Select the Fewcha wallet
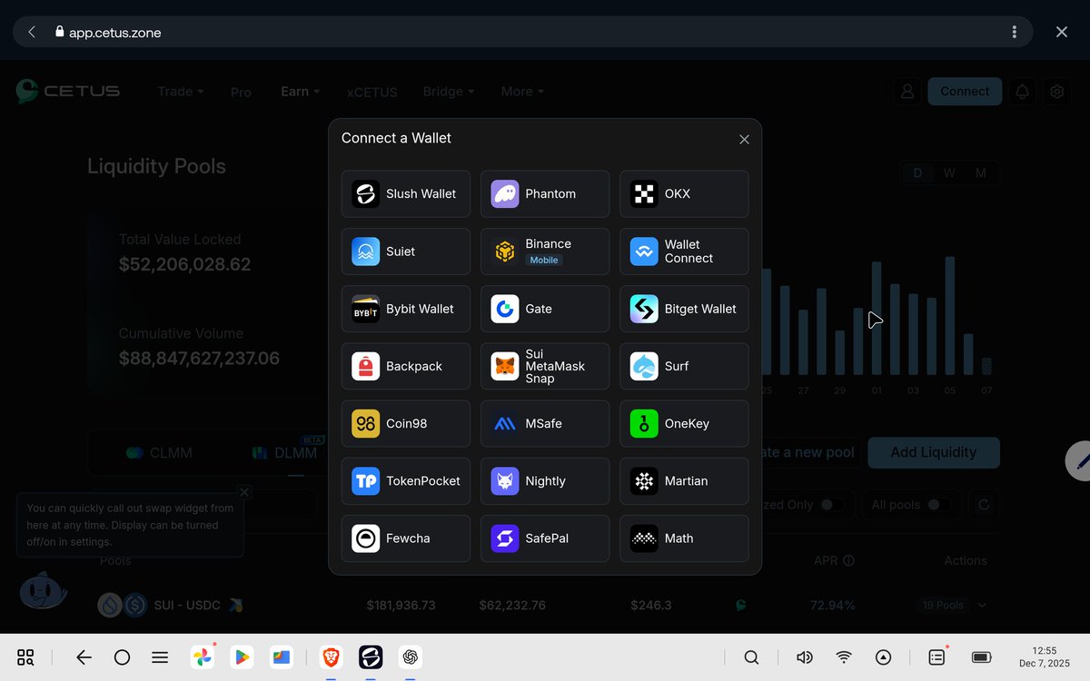Image resolution: width=1090 pixels, height=681 pixels. 406,538
